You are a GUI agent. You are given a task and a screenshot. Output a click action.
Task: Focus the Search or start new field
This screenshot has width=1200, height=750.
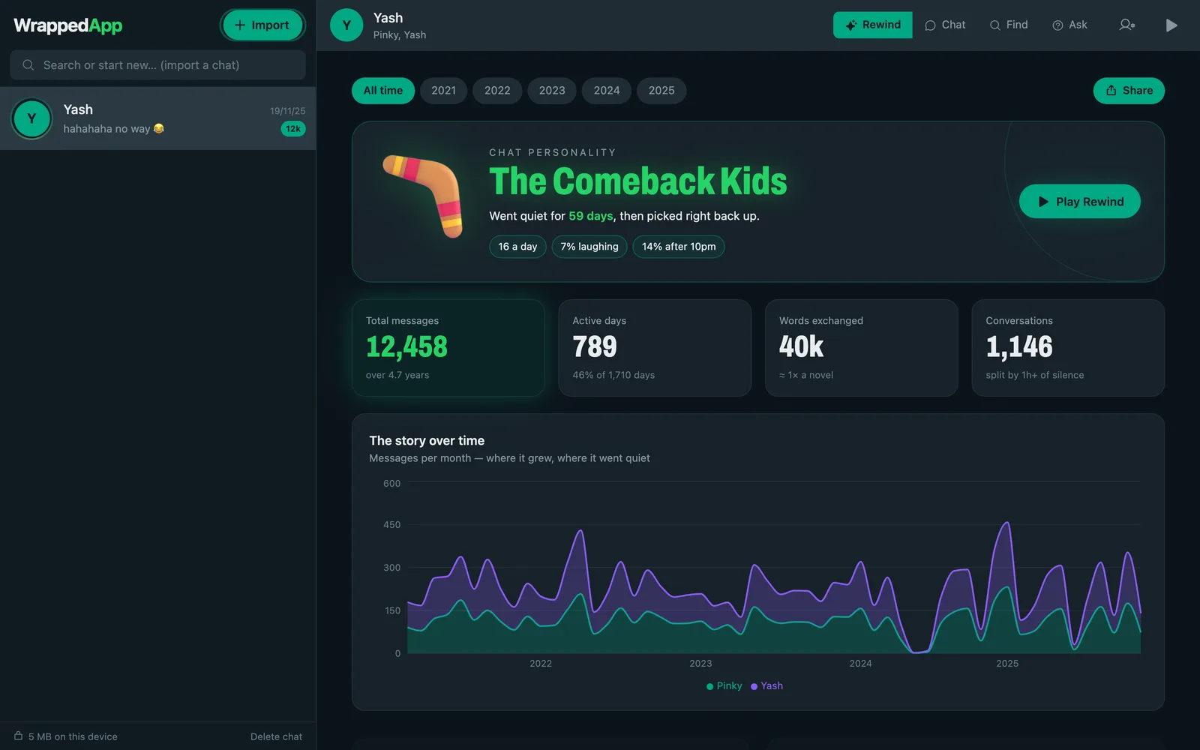pos(157,65)
